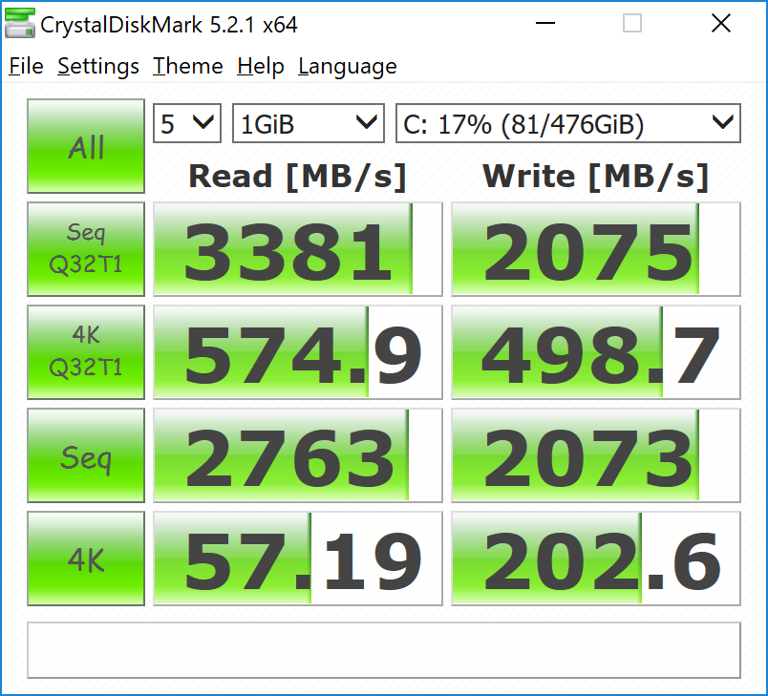This screenshot has height=696, width=768.
Task: Click the Seq write result 2073
Action: point(596,455)
